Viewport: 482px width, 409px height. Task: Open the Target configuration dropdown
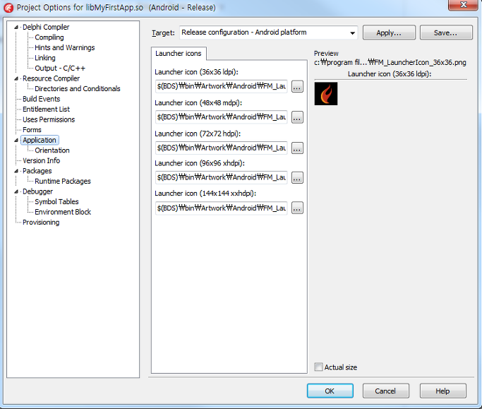click(x=352, y=32)
